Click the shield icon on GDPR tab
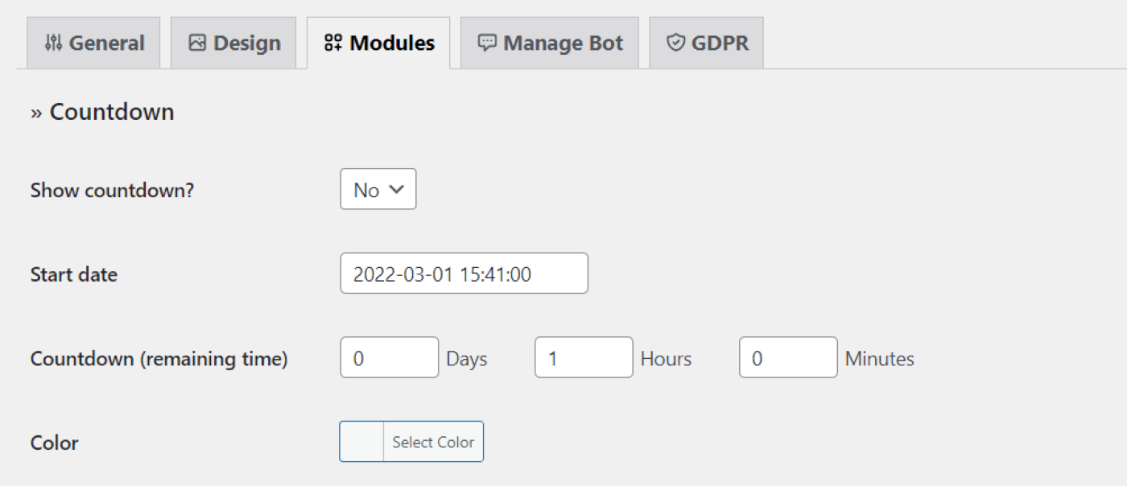 click(x=675, y=43)
